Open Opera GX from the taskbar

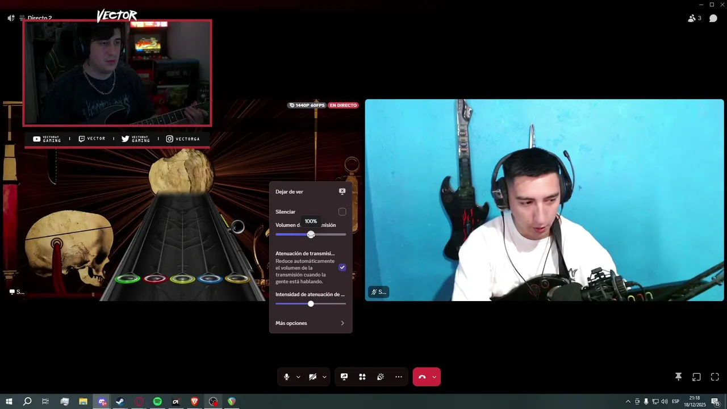(x=139, y=402)
